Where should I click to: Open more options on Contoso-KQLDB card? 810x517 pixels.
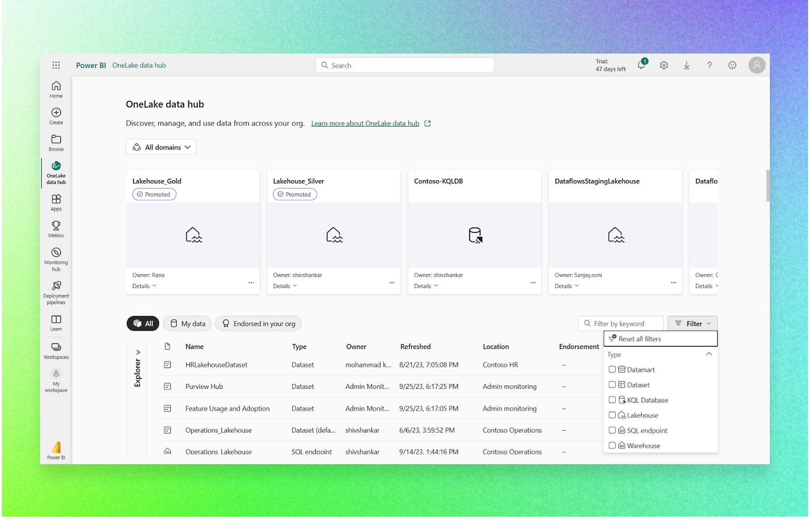[533, 282]
